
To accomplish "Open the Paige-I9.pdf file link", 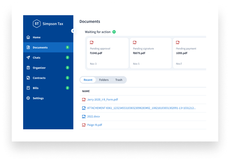I will click(x=95, y=125).
